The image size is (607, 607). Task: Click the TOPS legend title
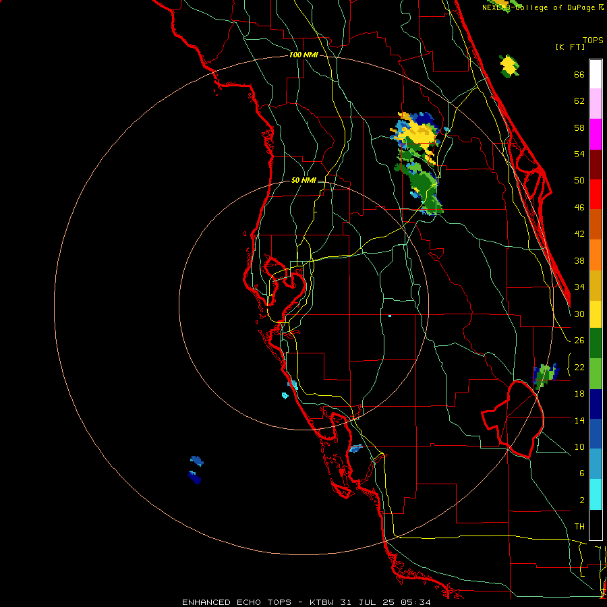coord(593,40)
